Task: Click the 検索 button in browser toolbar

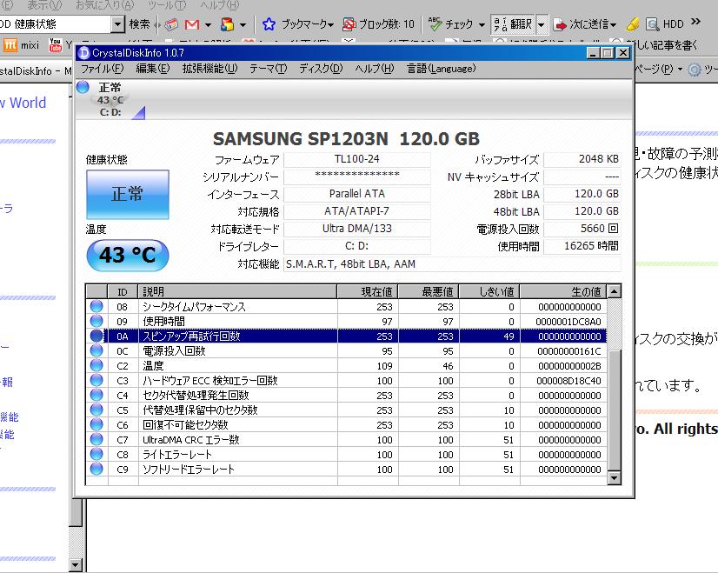Action: coord(139,24)
